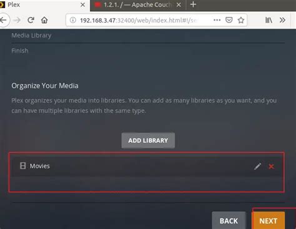Viewport: 296px width, 229px height.
Task: Delete Movies library with red X
Action: 271,166
